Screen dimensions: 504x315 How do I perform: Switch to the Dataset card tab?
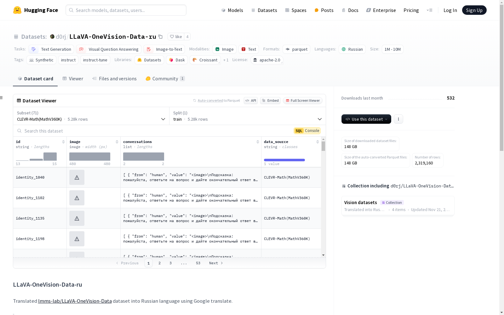pyautogui.click(x=35, y=79)
